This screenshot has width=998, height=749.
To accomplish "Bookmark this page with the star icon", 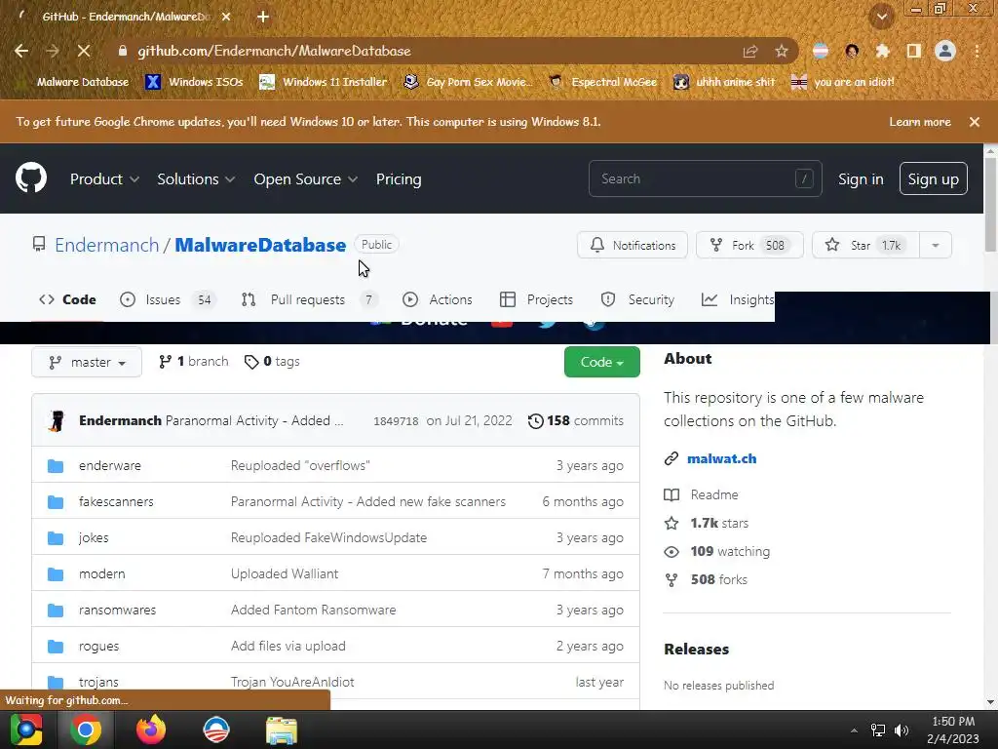I will [x=782, y=51].
